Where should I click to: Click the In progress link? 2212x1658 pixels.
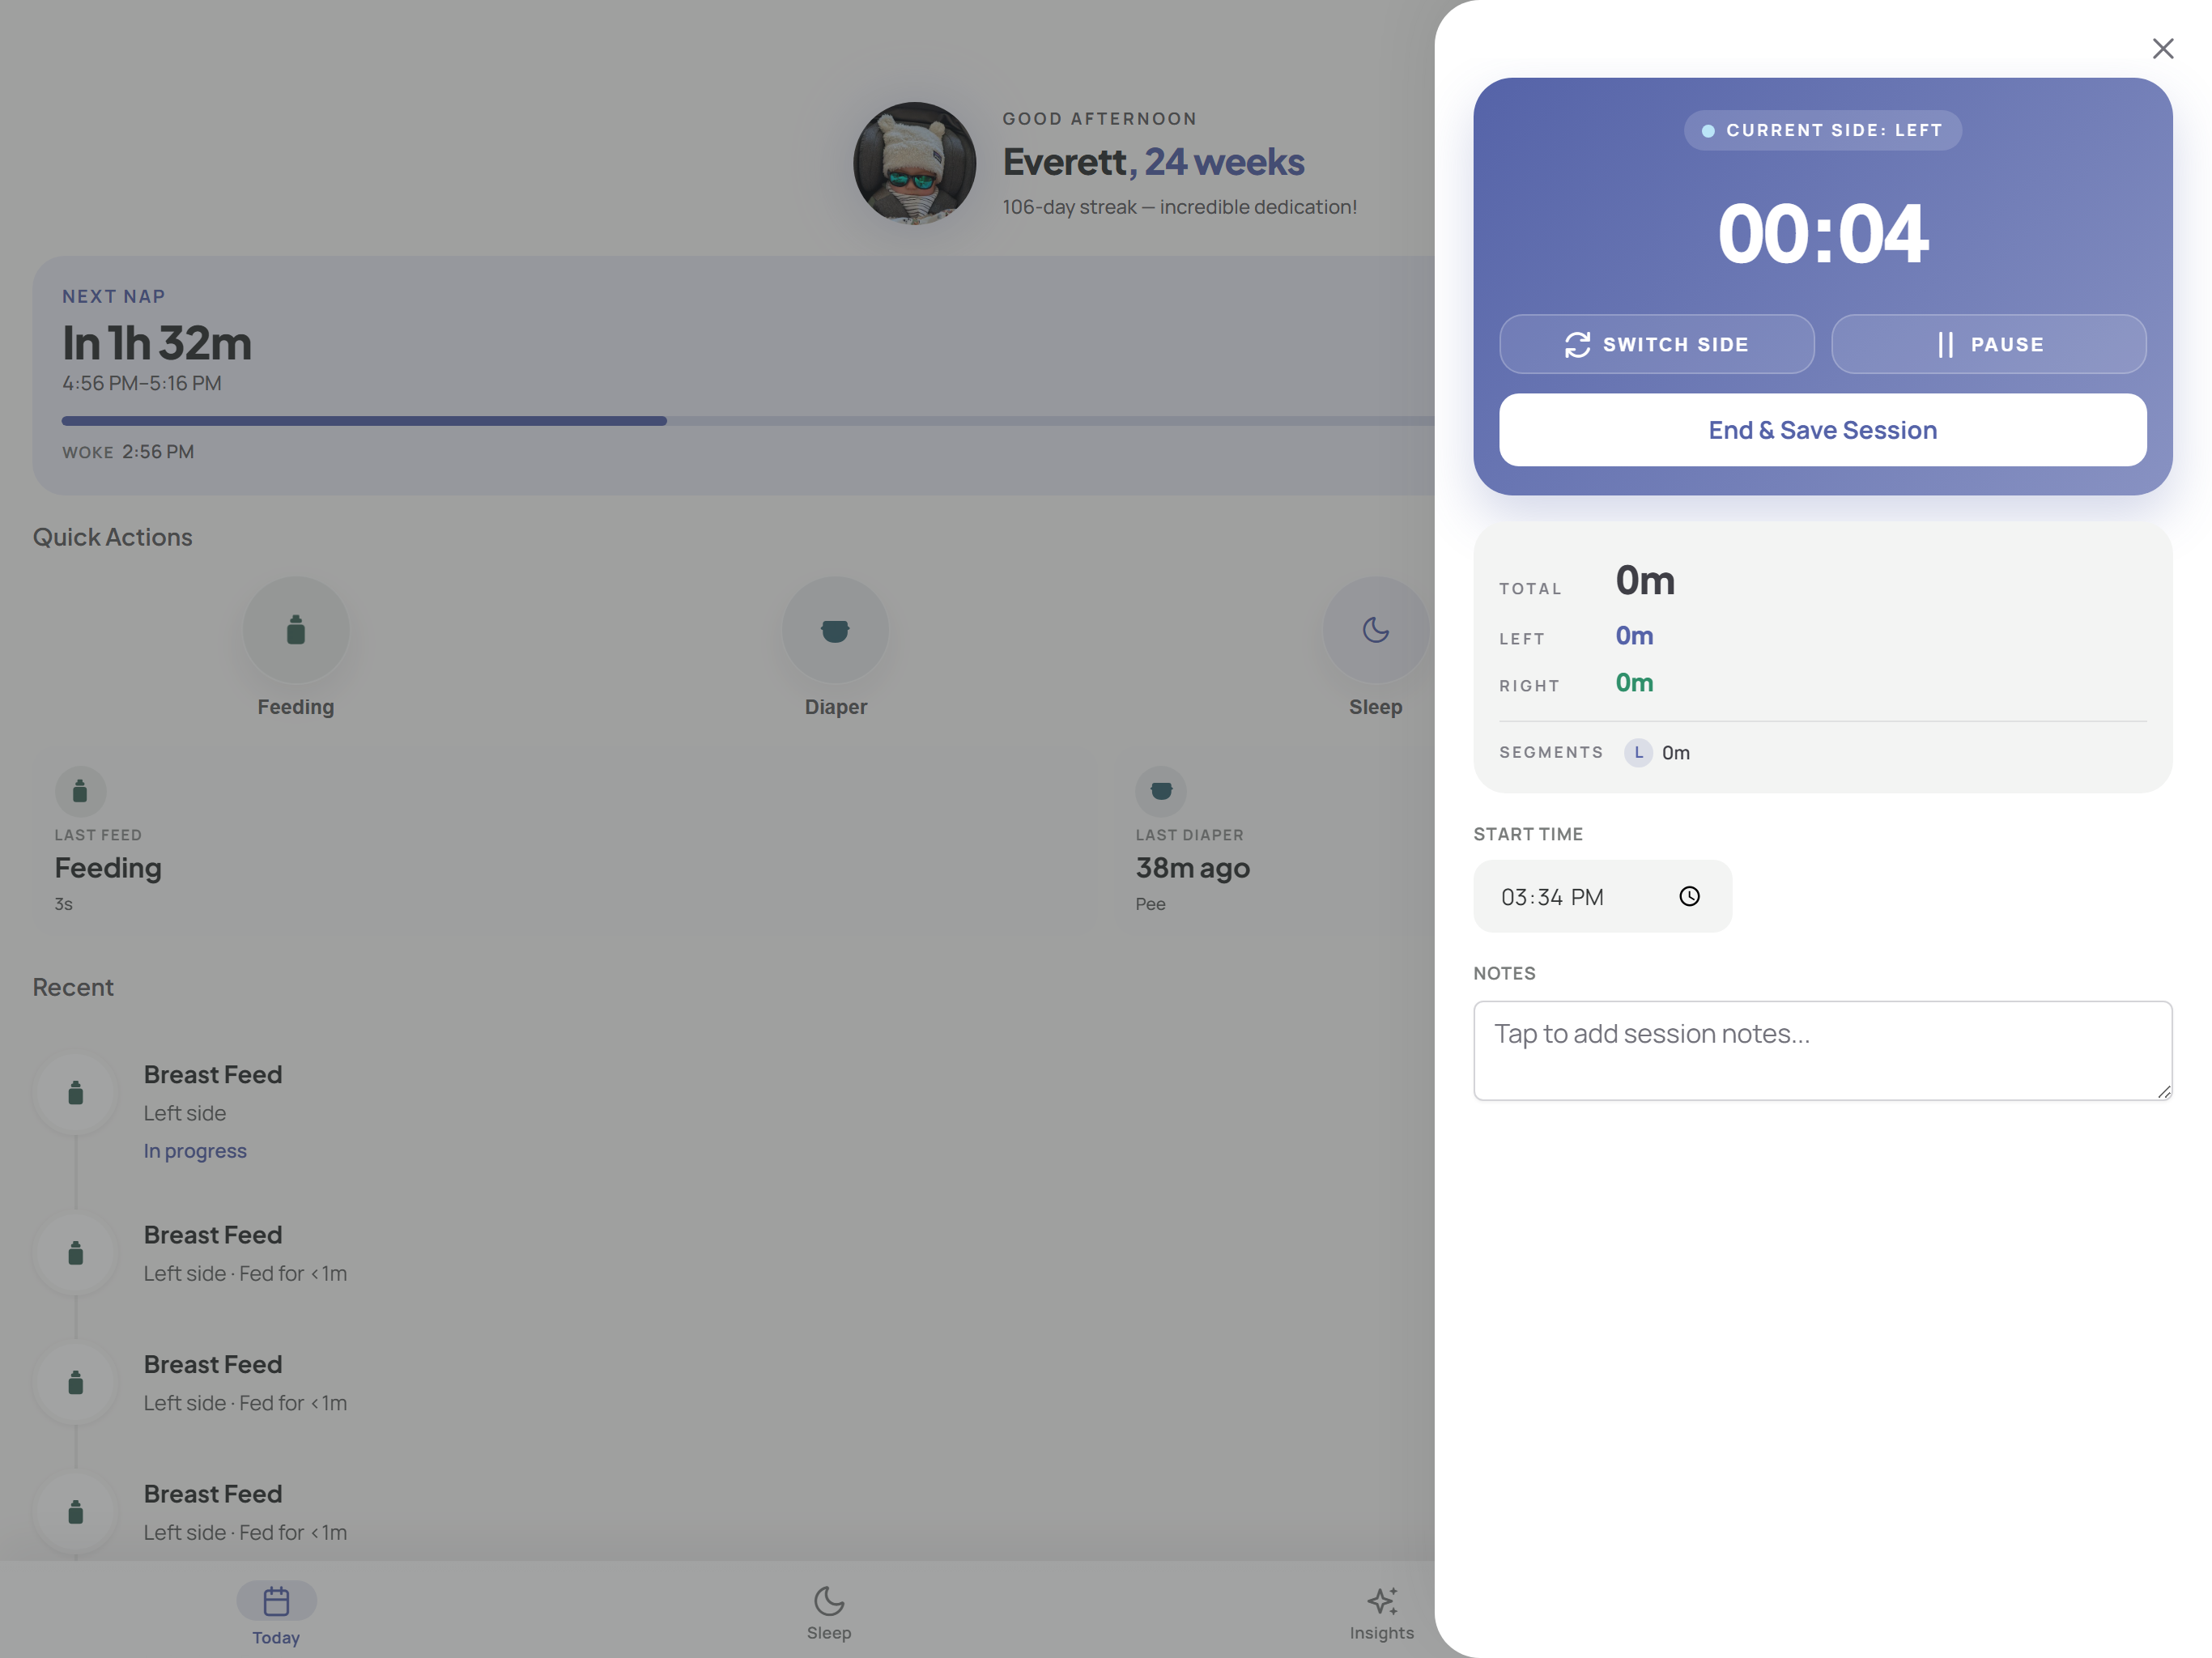pos(195,1151)
